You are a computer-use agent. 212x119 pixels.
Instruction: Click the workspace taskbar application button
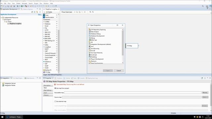tap(14, 117)
